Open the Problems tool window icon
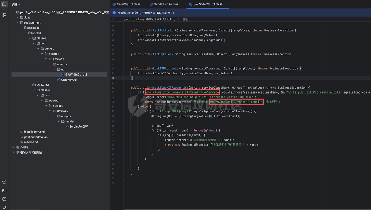The height and width of the screenshot is (210, 371). 4,199
